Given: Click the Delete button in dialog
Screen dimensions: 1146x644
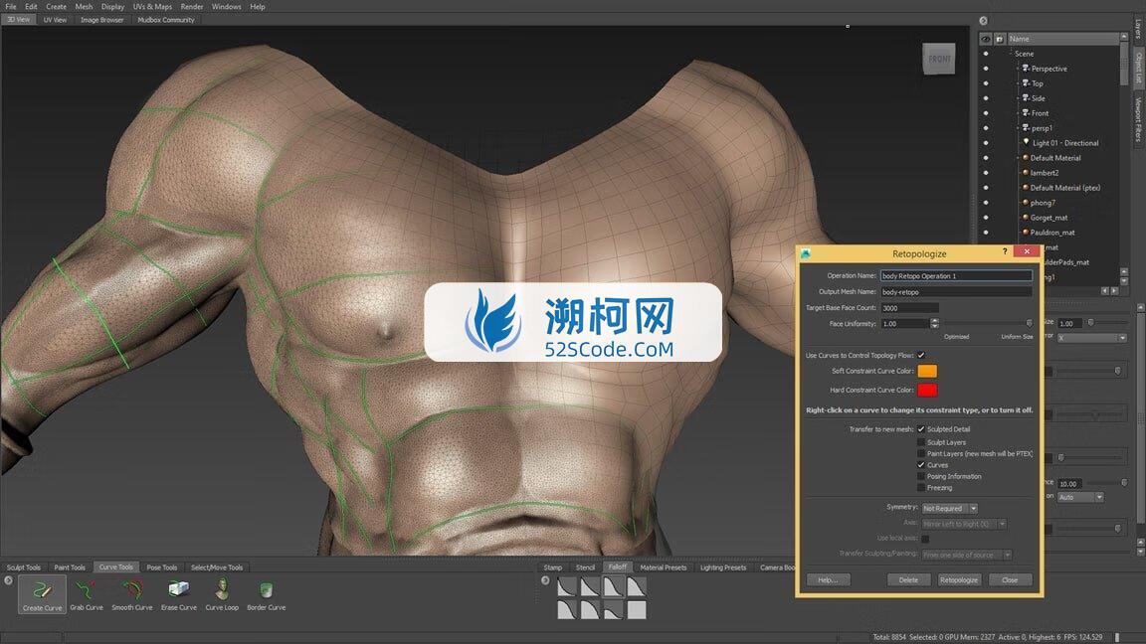Looking at the screenshot, I should (x=908, y=579).
